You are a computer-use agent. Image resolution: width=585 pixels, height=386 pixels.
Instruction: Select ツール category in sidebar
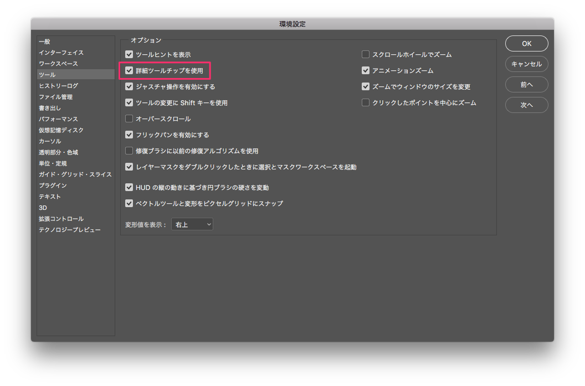point(76,75)
